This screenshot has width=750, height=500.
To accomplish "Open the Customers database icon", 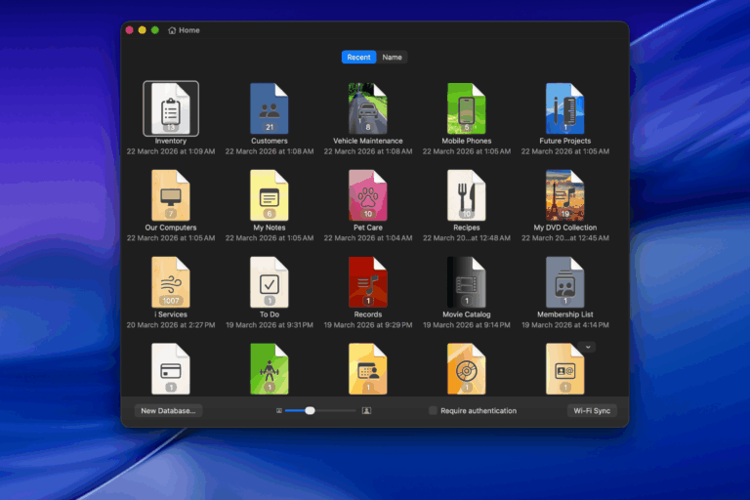I will tap(270, 108).
